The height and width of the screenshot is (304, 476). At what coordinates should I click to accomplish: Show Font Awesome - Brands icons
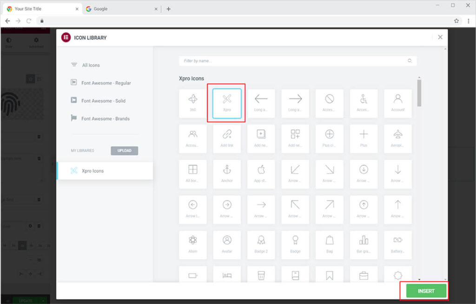[105, 119]
